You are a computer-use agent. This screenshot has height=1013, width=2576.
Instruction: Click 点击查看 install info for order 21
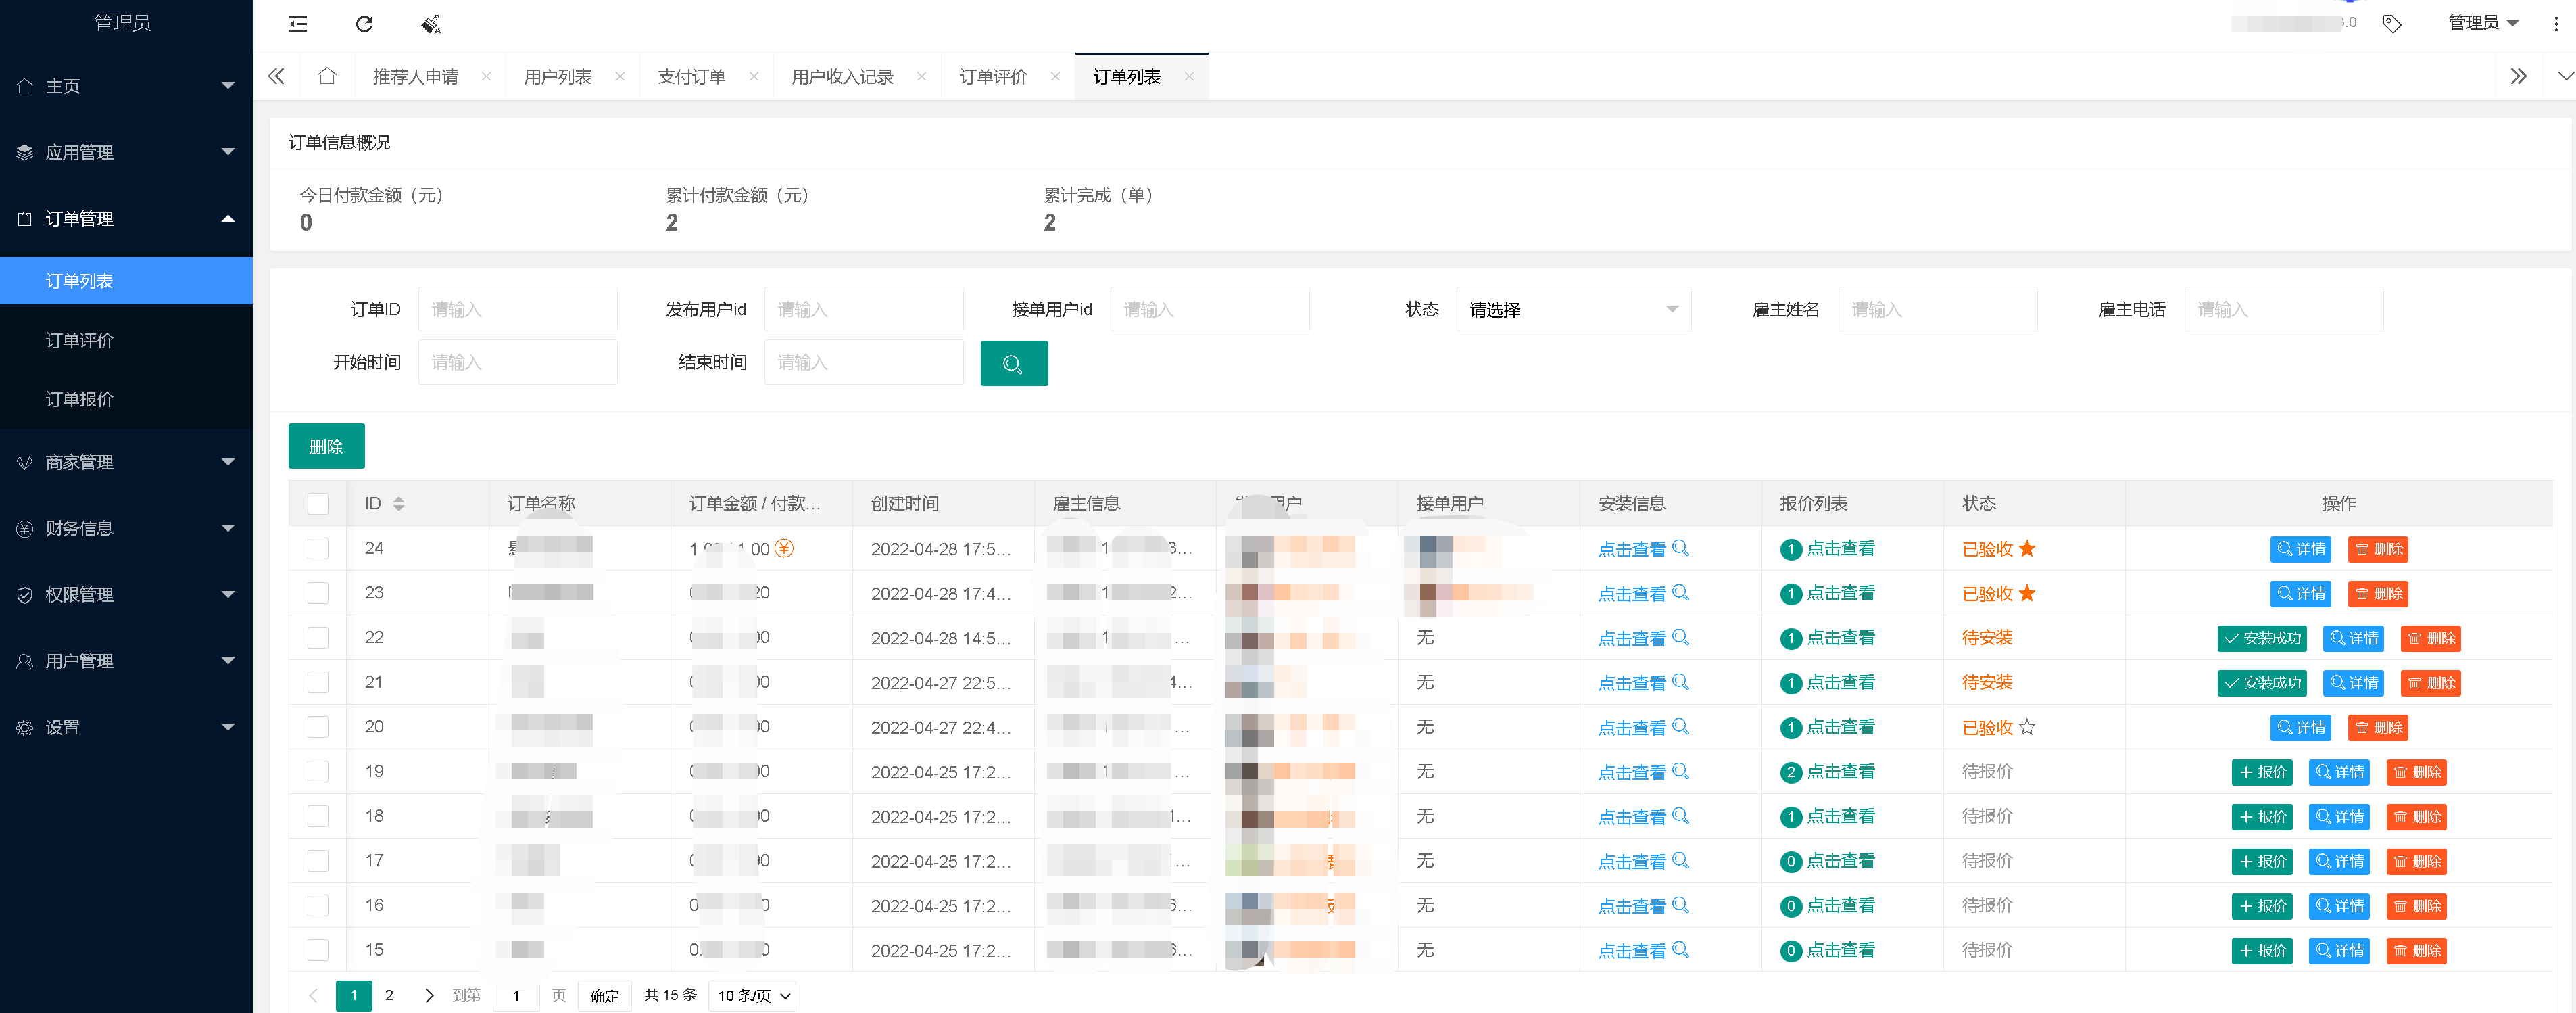pyautogui.click(x=1643, y=683)
